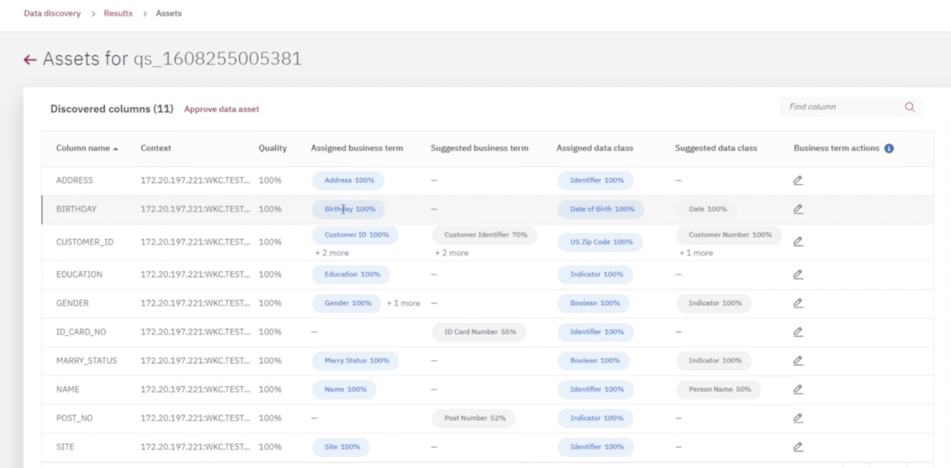Click 'Date 100%' suggested data class
Screen dimensions: 951x468
(707, 209)
